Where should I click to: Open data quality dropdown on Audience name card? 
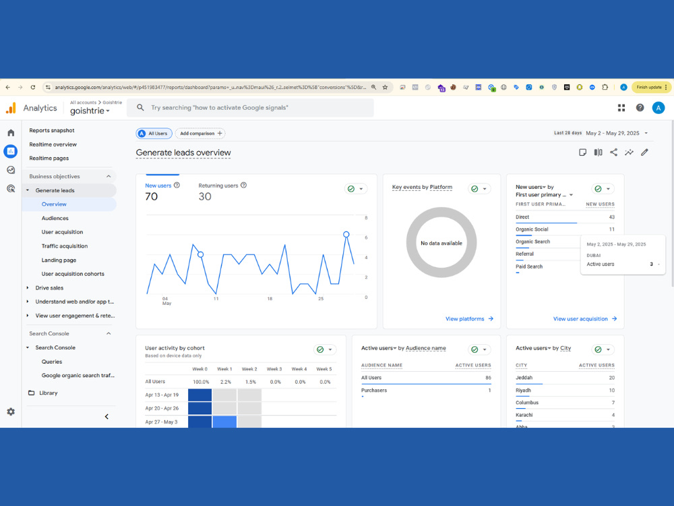click(479, 349)
